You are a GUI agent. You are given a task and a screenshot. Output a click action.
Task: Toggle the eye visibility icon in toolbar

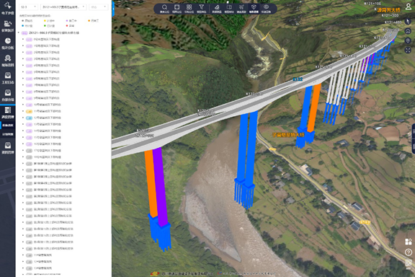pyautogui.click(x=266, y=7)
